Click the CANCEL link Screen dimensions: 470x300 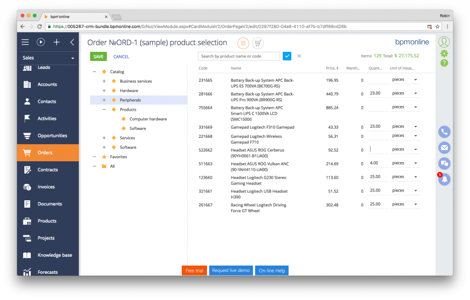121,57
